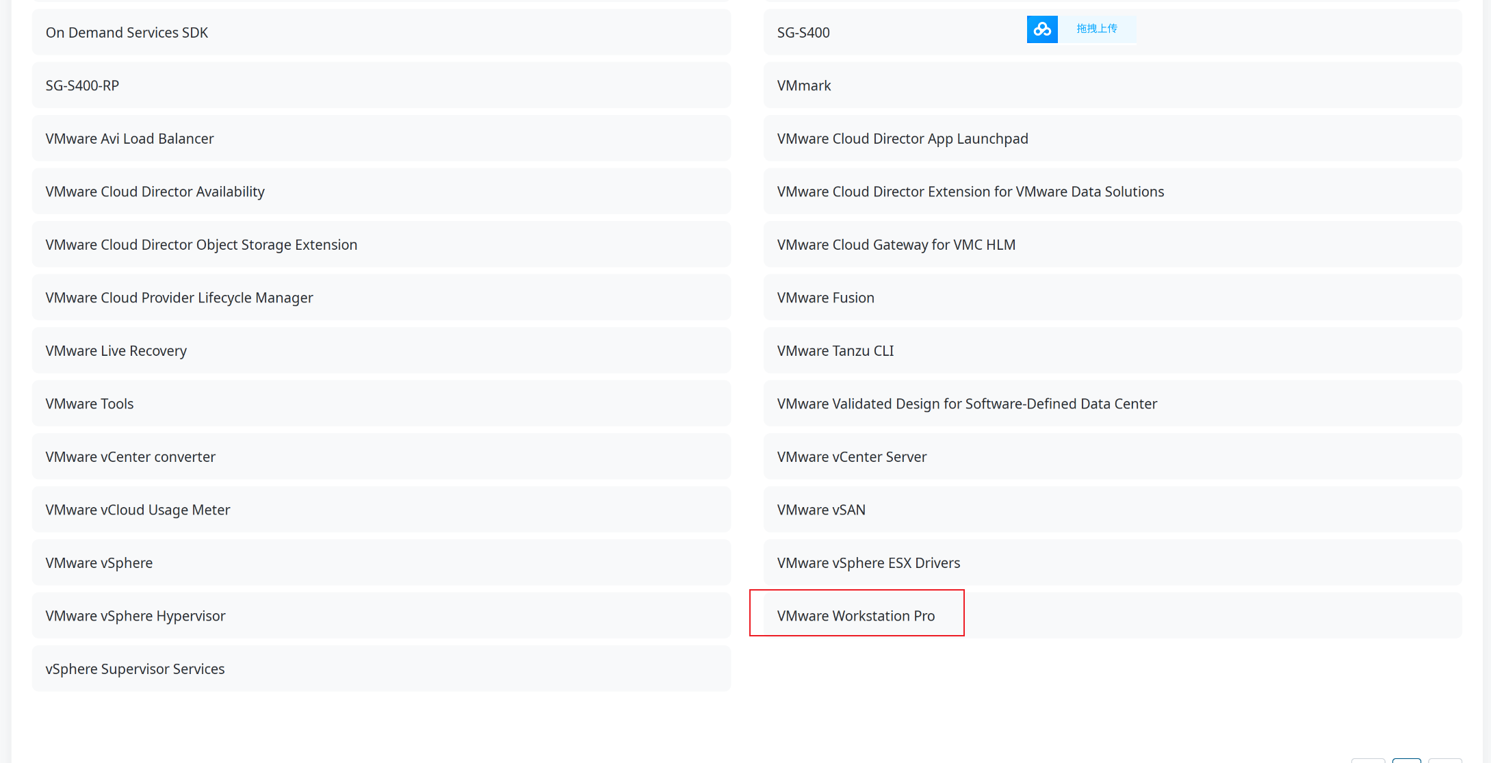Select VMware Tanzu CLI
Image resolution: width=1491 pixels, height=763 pixels.
[x=835, y=350]
